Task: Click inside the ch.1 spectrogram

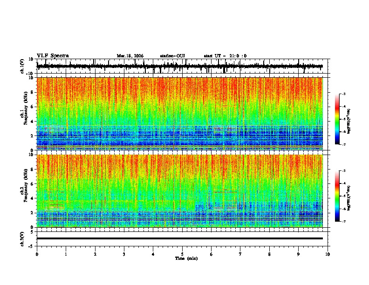Action: [x=180, y=114]
